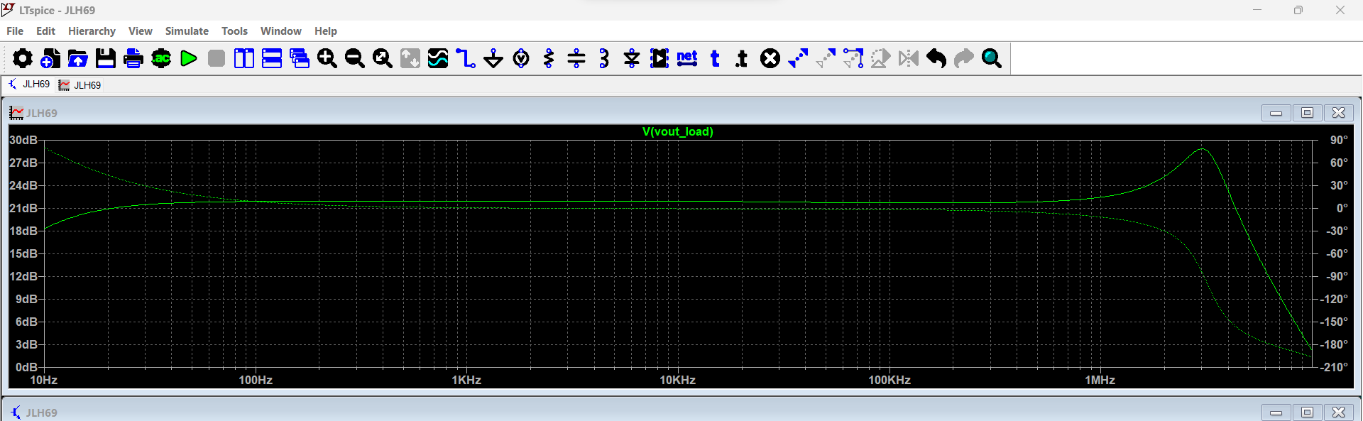Halt the simulation with the gray stop icon
The width and height of the screenshot is (1363, 421).
217,58
